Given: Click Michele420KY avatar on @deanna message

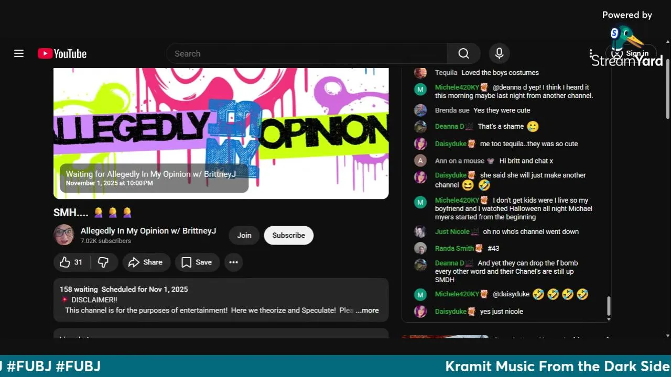Looking at the screenshot, I should coord(420,90).
